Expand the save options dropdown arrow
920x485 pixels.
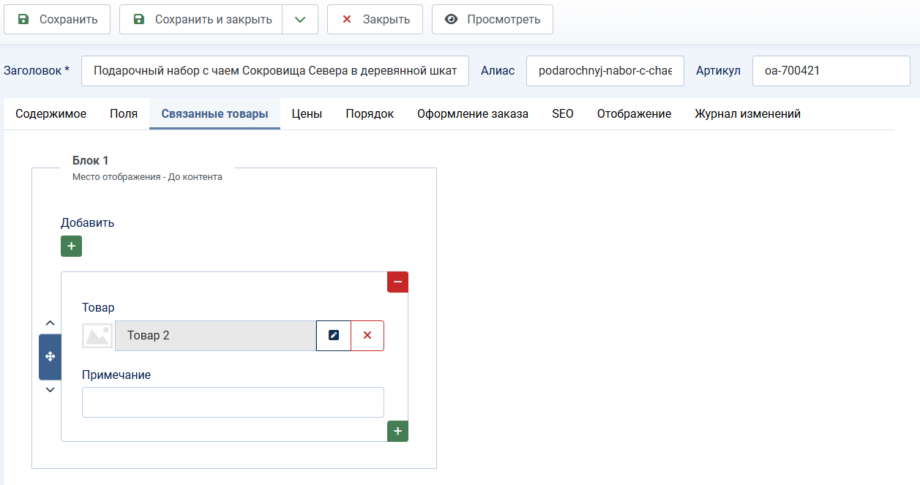click(300, 20)
